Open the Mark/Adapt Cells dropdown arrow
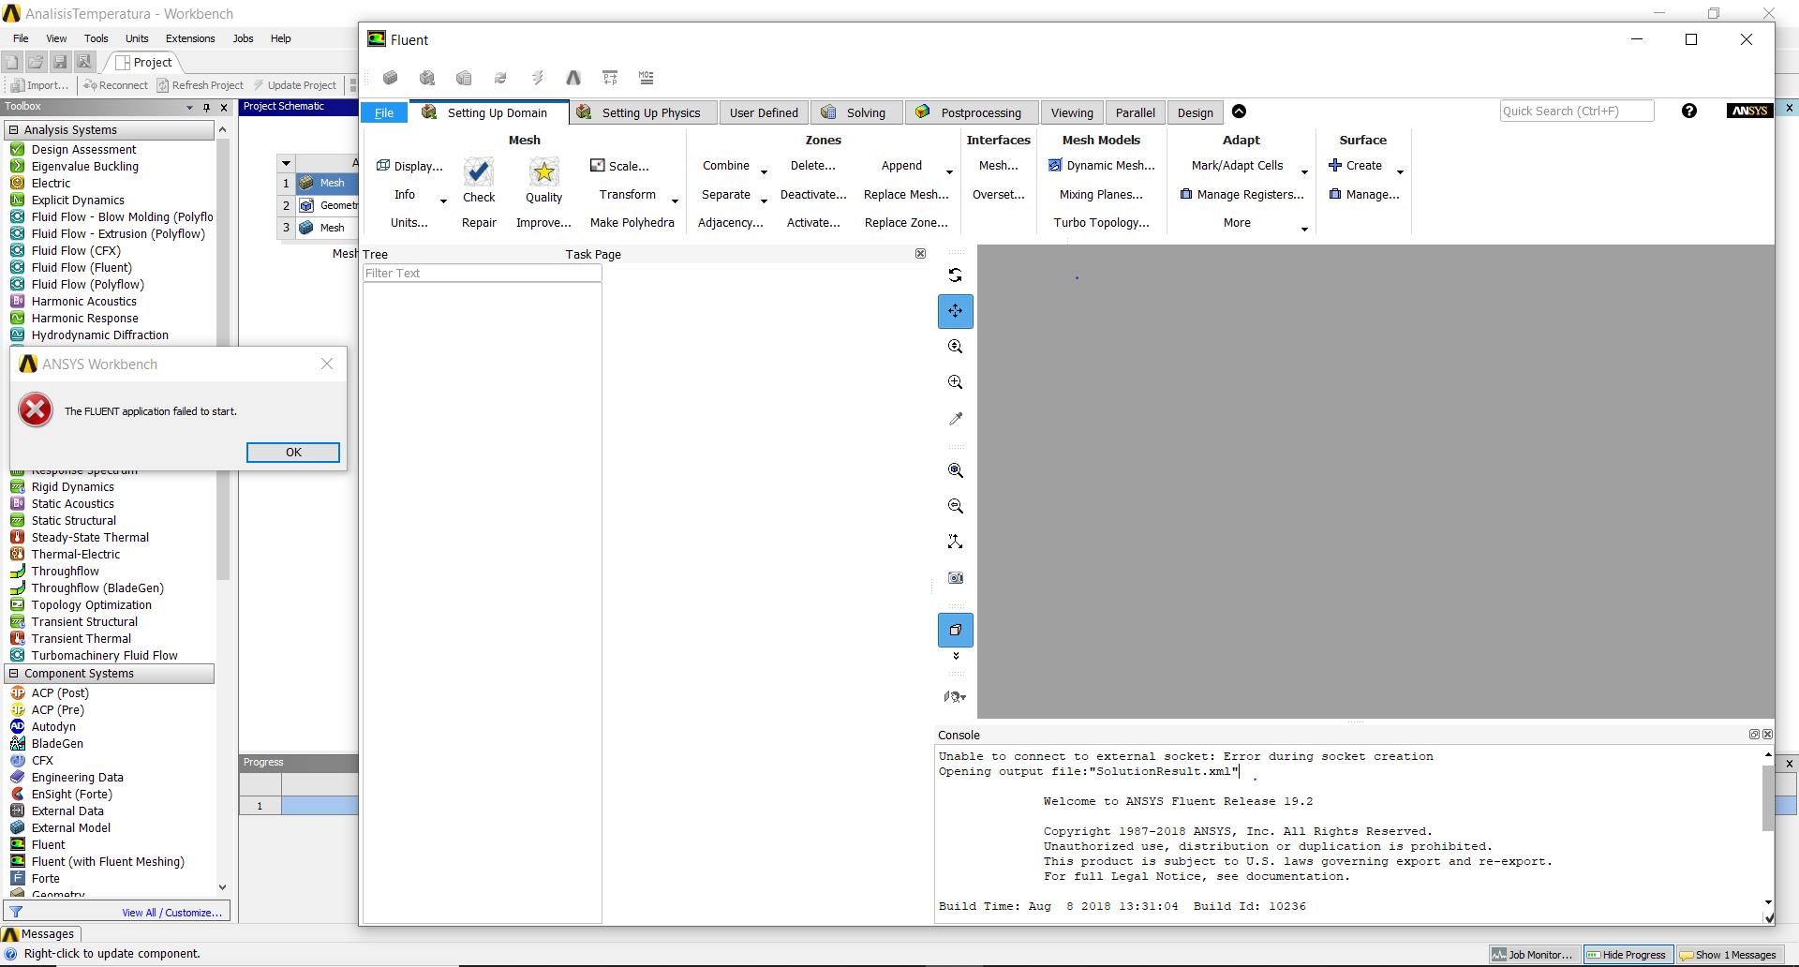The image size is (1799, 967). tap(1304, 172)
